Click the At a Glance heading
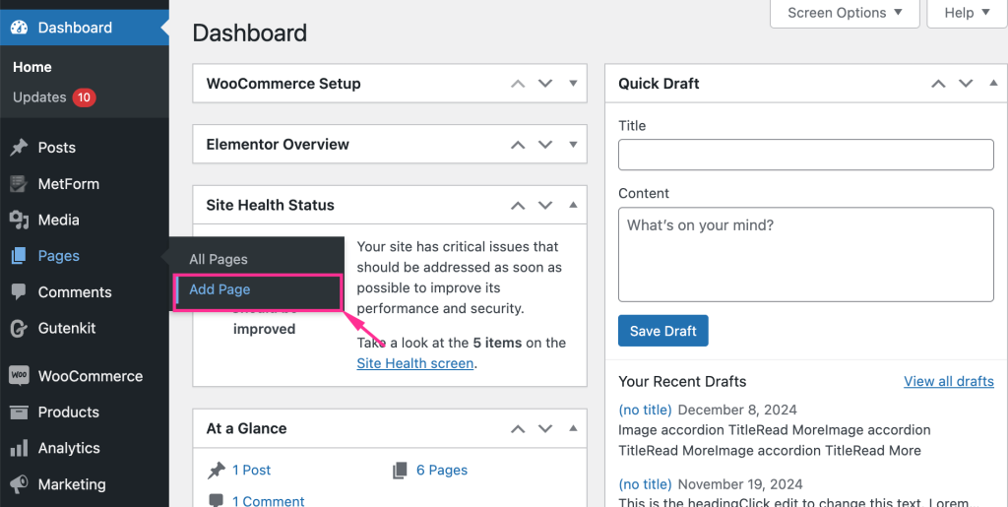 [246, 428]
